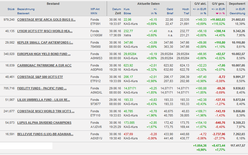Sort table by Stück column
Viewport: 248px width, 155px height.
coord(11,9)
